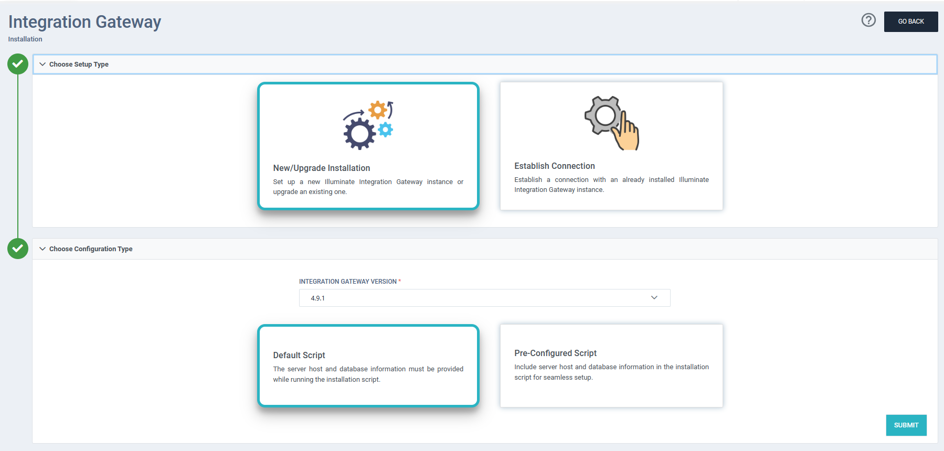Click the green checkmark beside Choose Configuration Type

tap(18, 249)
